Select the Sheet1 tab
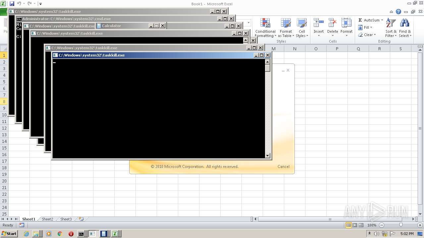This screenshot has width=424, height=238. [28, 219]
